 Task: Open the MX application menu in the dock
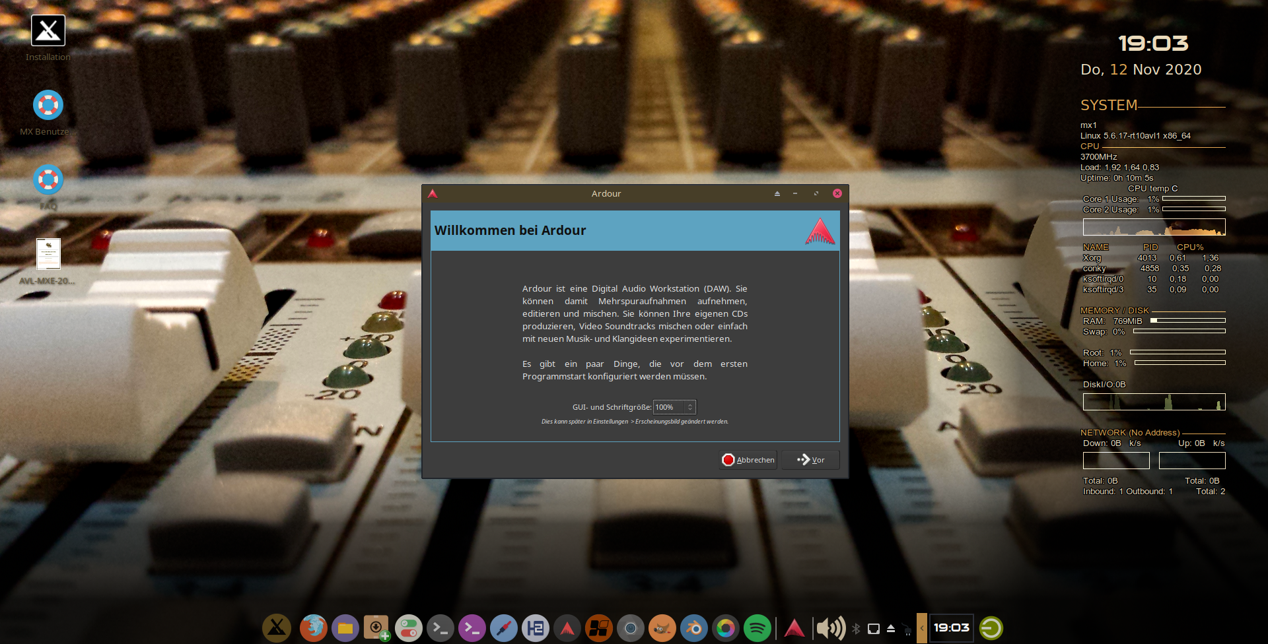click(277, 628)
